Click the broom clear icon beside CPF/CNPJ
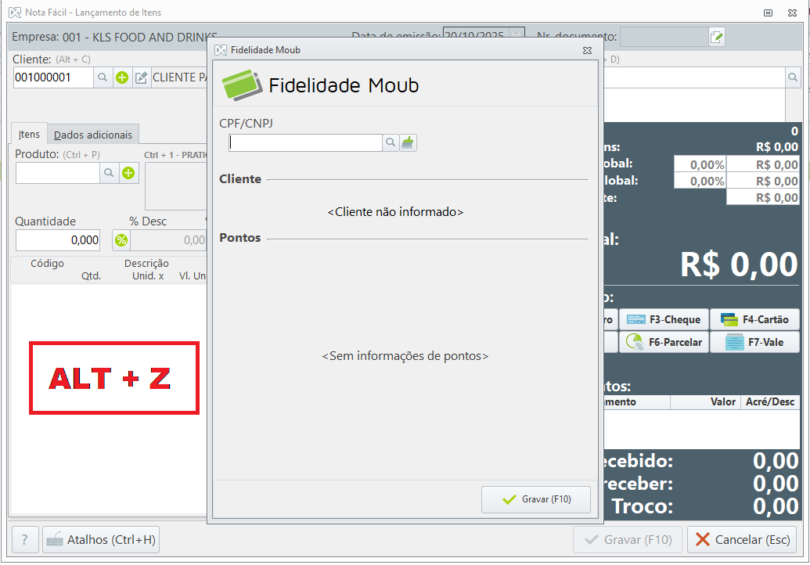Image resolution: width=810 pixels, height=565 pixels. pyautogui.click(x=408, y=142)
